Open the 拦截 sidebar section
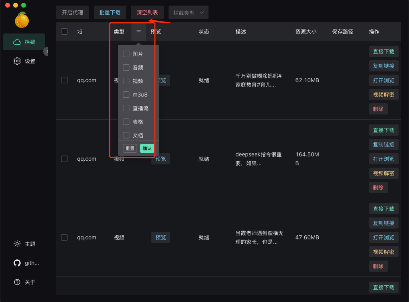 24,42
